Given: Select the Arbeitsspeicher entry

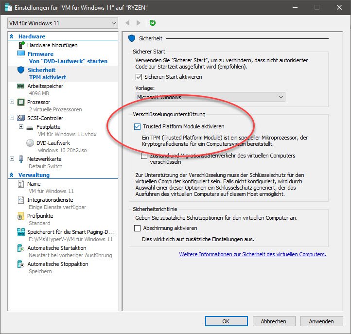Looking at the screenshot, I should [x=45, y=86].
